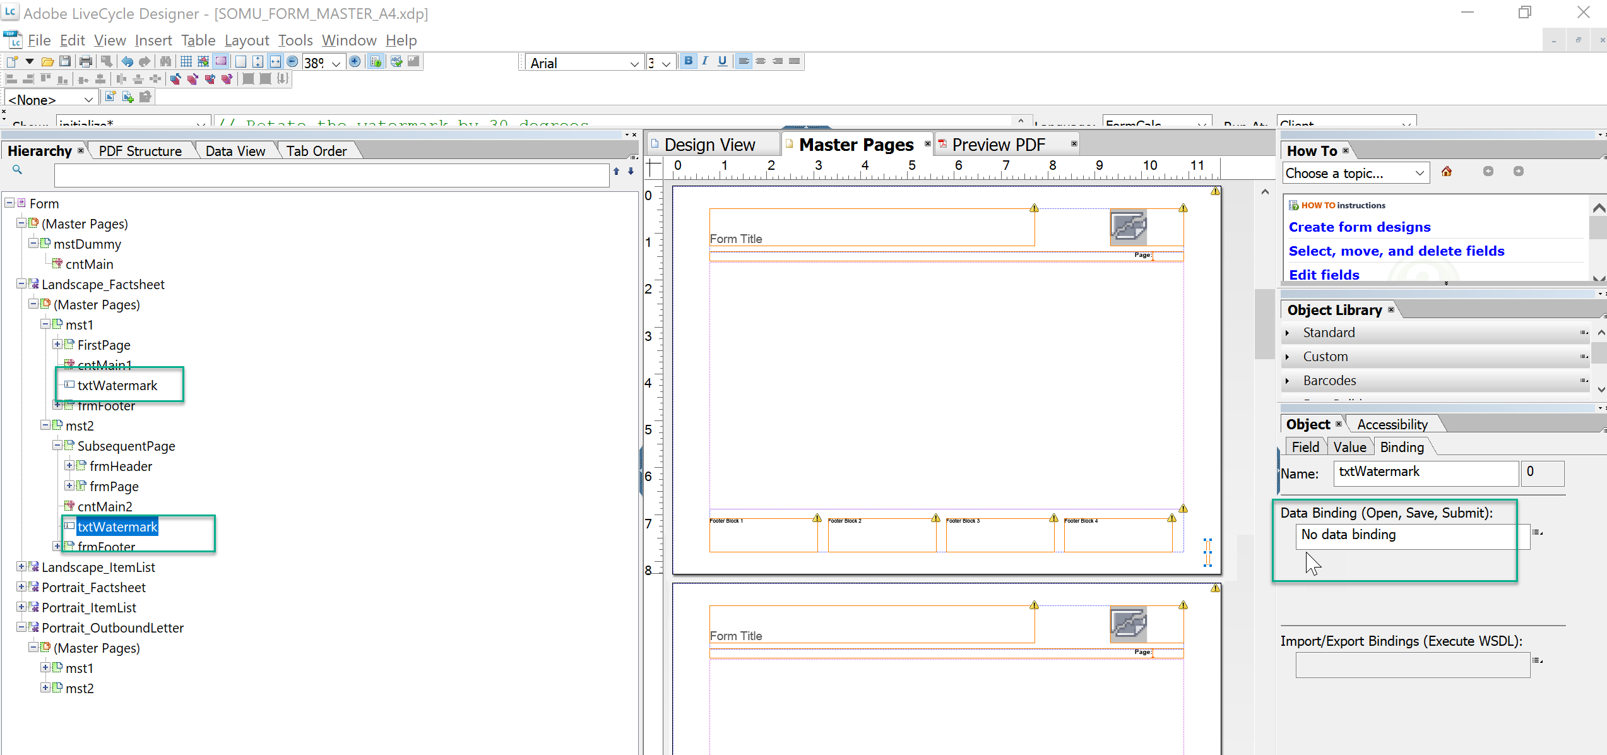
Task: Click the Bring to Front icon
Action: point(175,79)
